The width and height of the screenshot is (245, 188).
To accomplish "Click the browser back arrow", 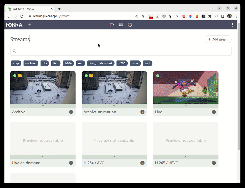I will [9, 16].
